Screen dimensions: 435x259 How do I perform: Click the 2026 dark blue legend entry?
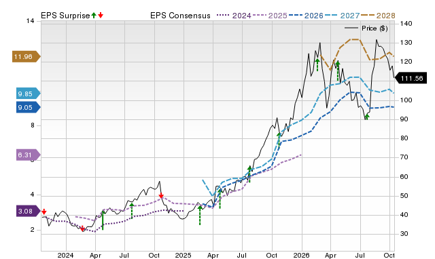click(x=306, y=16)
